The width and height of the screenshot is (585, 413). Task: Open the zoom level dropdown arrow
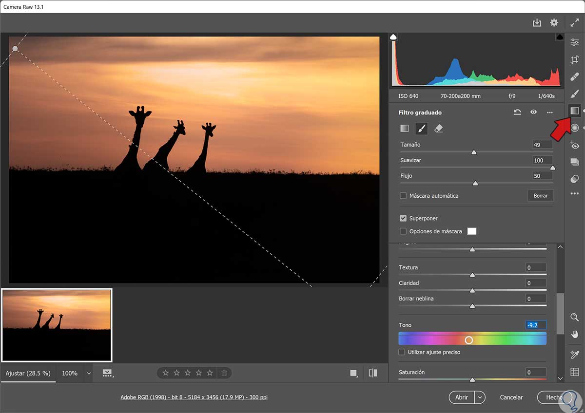[89, 373]
